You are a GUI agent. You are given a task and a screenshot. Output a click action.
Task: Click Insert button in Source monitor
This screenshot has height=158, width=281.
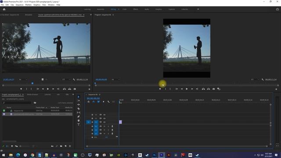65,89
